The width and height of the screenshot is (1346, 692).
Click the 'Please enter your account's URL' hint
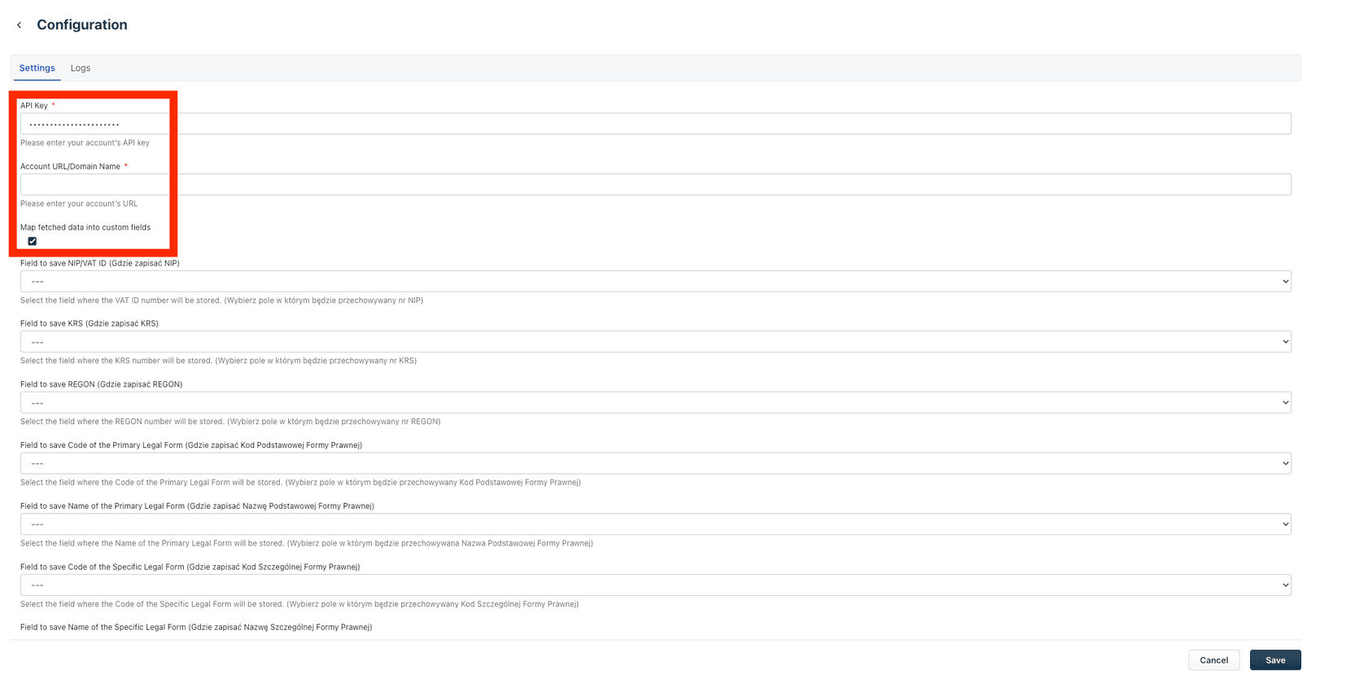(x=79, y=204)
